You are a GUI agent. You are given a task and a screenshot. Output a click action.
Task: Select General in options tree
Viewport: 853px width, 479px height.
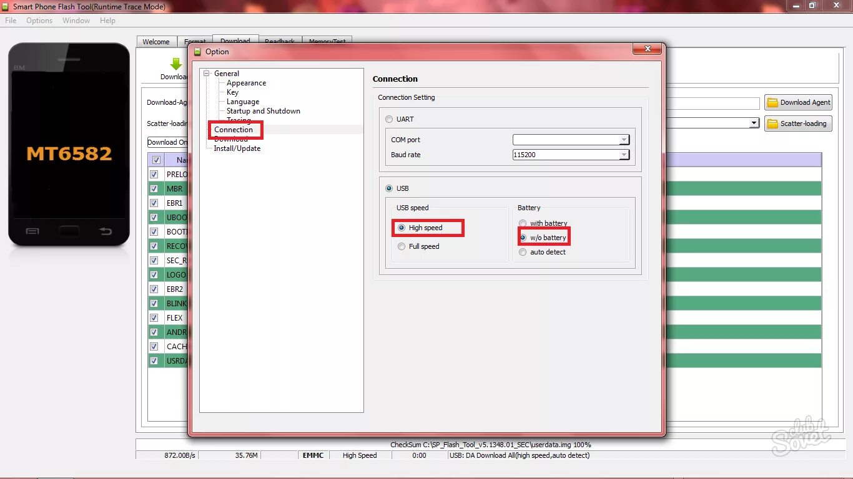227,74
